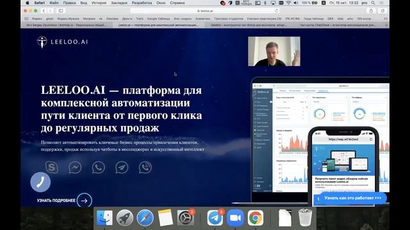Screen dimensions: 410x230
Task: Show hidden bookmarks with the double chevron
Action: pos(386,19)
